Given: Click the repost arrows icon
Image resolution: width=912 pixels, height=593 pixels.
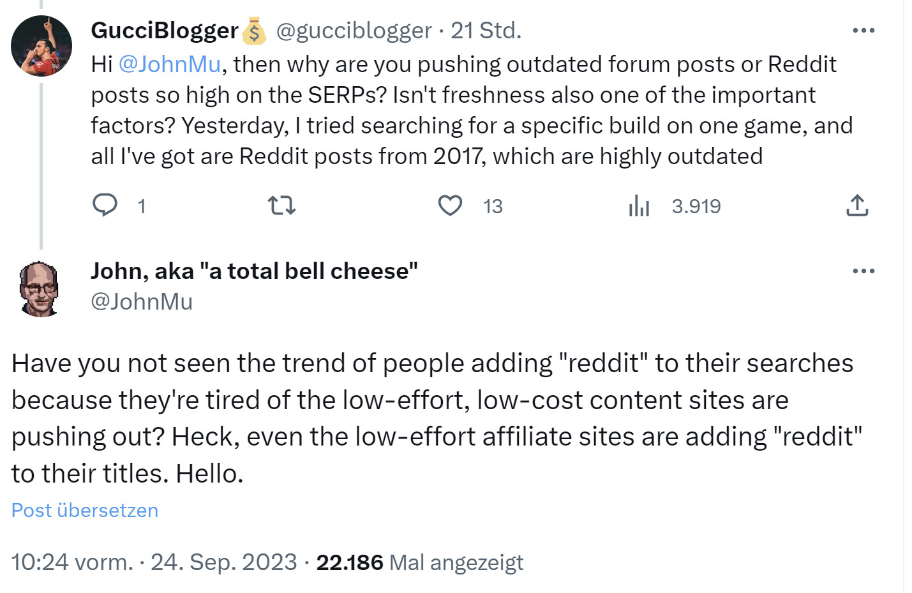Looking at the screenshot, I should coord(281,206).
